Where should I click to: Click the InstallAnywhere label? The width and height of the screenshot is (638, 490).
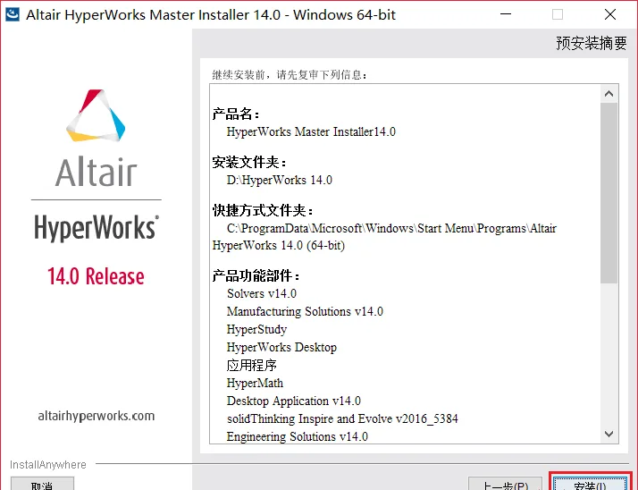coord(48,465)
